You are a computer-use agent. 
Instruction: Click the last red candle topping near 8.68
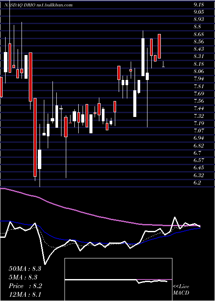click(x=160, y=46)
